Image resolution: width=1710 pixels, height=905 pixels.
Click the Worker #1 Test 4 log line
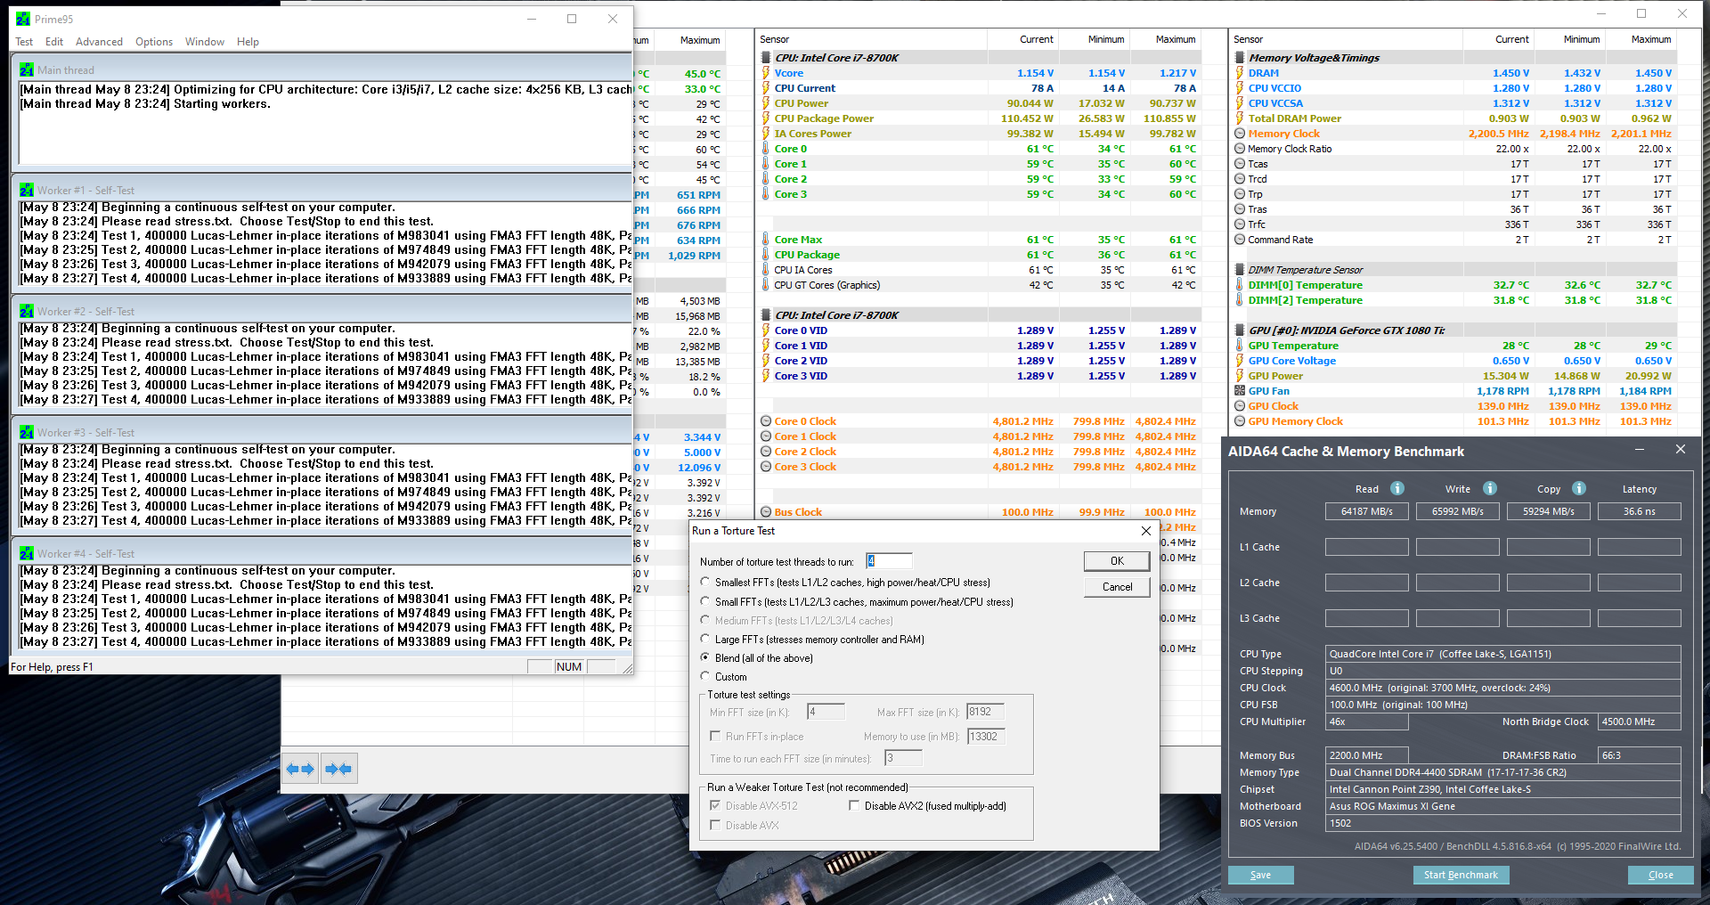[325, 279]
